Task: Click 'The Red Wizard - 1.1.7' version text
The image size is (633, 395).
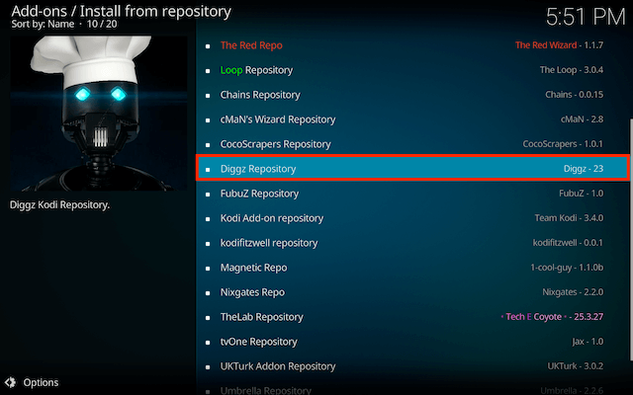Action: [x=559, y=45]
